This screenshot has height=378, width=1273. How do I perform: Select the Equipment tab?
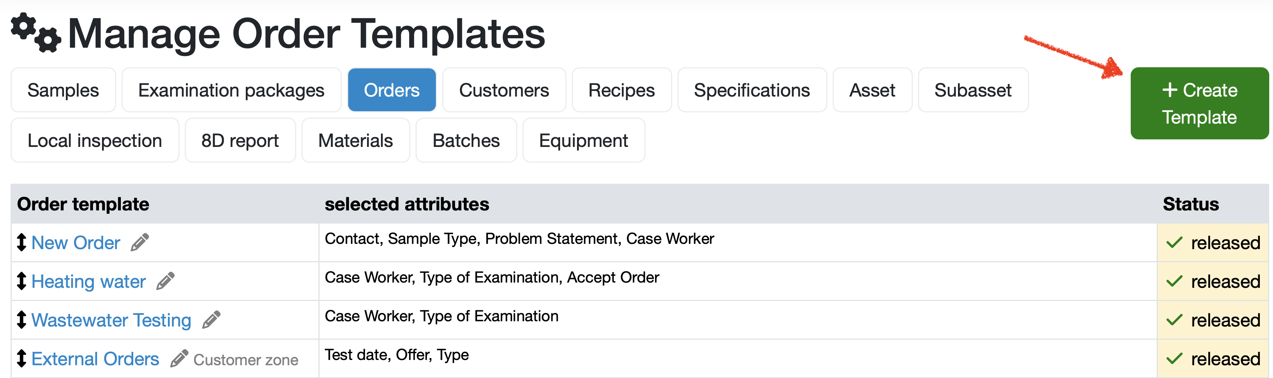click(x=584, y=141)
